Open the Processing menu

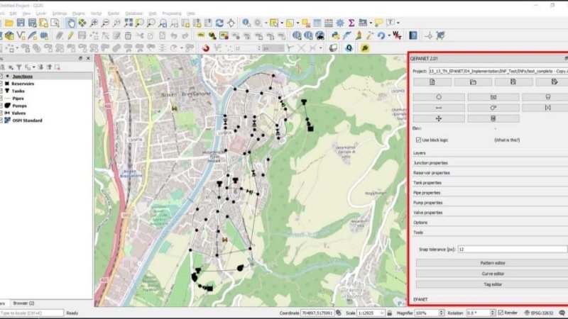click(170, 13)
